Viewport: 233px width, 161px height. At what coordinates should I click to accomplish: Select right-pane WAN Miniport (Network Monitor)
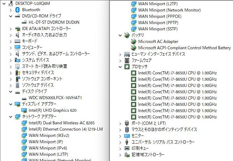click(x=169, y=10)
